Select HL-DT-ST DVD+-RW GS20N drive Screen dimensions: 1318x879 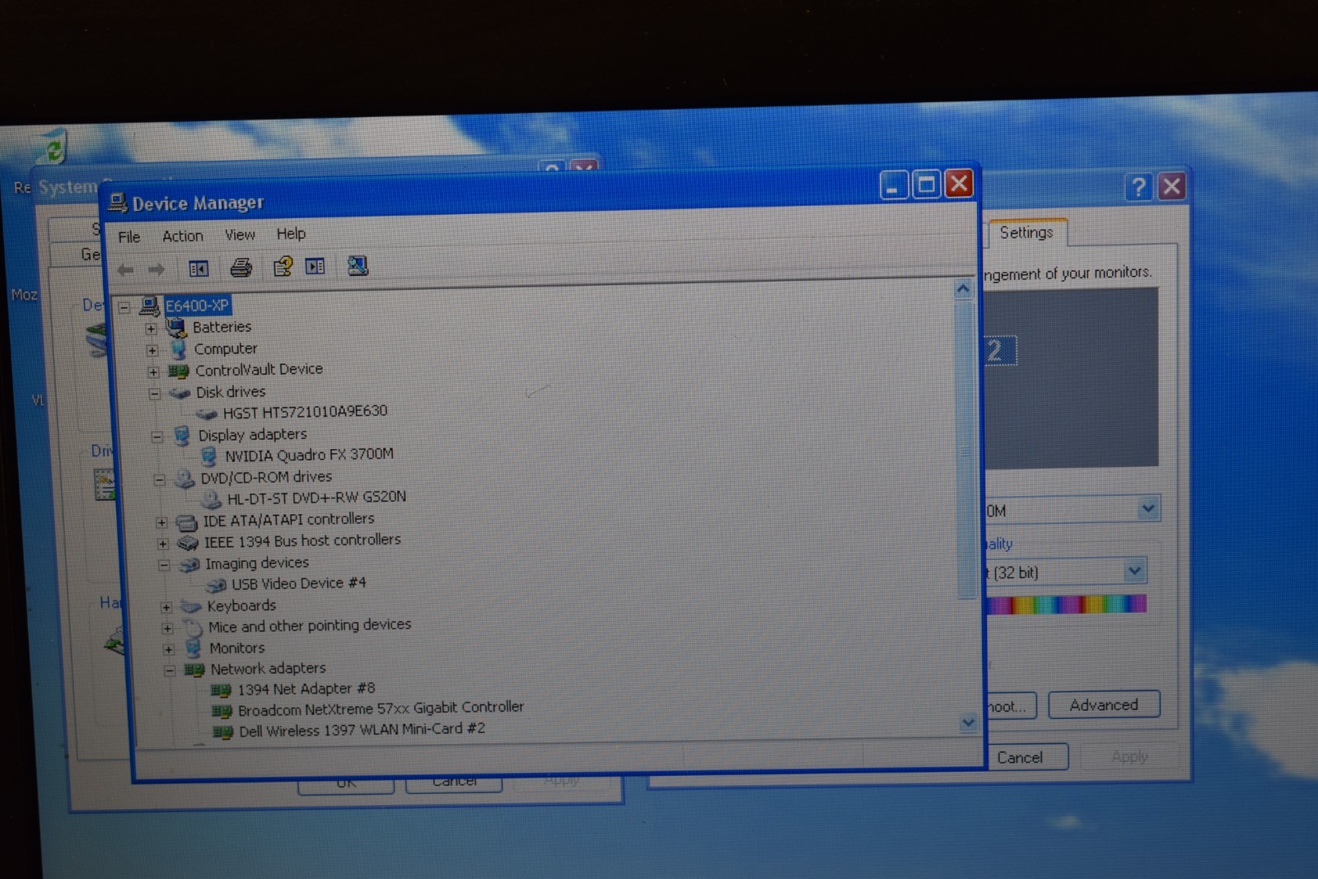coord(316,498)
